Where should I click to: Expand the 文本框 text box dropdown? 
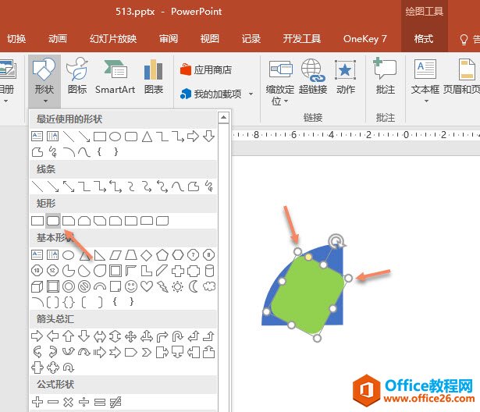click(425, 101)
